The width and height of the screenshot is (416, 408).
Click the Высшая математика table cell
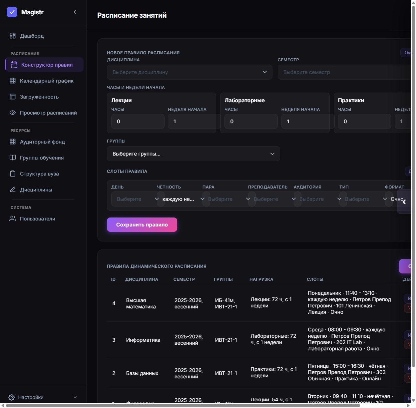click(141, 303)
